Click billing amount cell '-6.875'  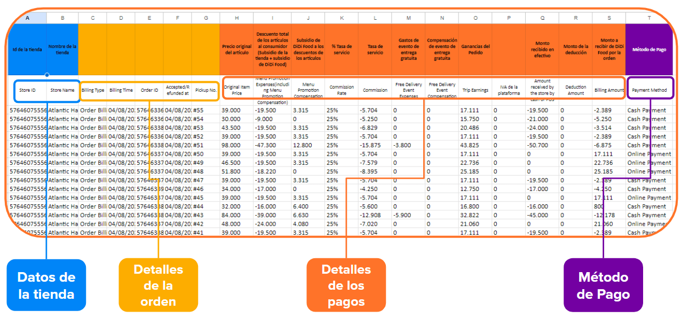click(x=609, y=145)
